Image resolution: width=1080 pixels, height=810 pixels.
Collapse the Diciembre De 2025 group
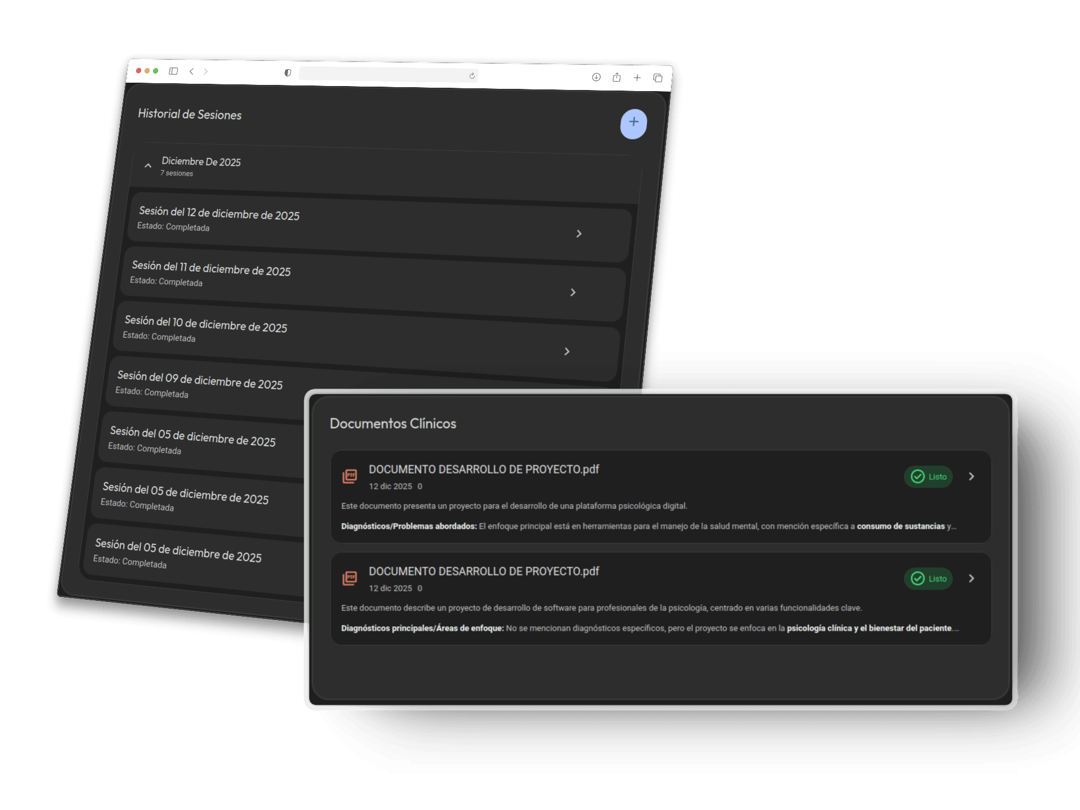(148, 166)
